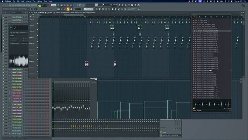Select the second (file) tab in the browser panel
Image resolution: width=248 pixels, height=140 pixels.
coord(200,17)
